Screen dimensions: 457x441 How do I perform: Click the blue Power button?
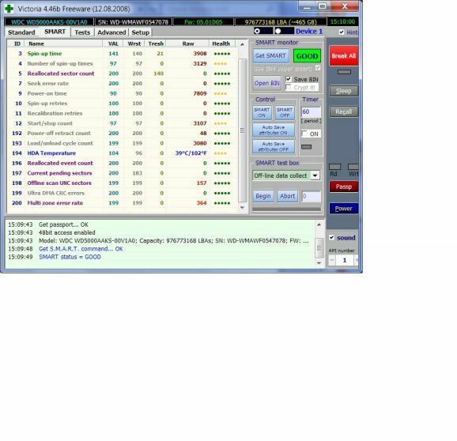tap(343, 209)
